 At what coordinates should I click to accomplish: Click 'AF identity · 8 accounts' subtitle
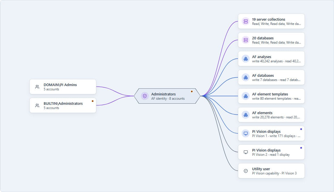coord(168,99)
